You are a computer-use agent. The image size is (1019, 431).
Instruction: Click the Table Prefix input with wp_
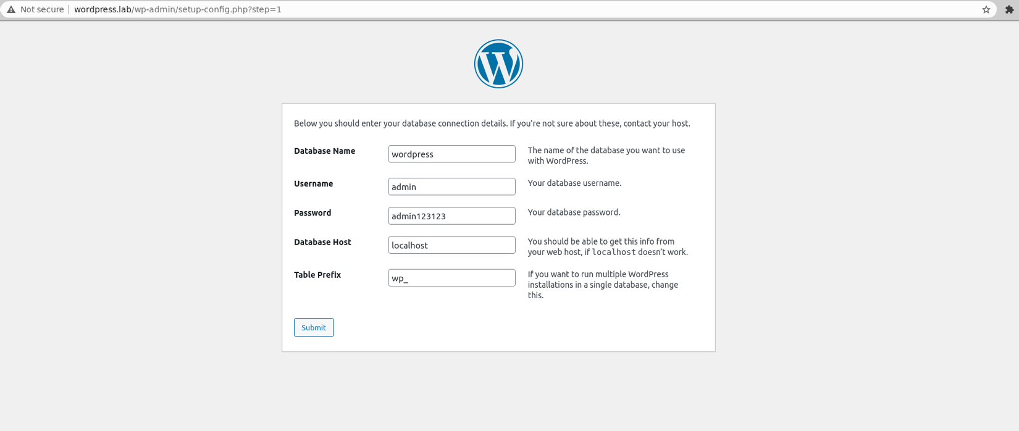tap(451, 278)
